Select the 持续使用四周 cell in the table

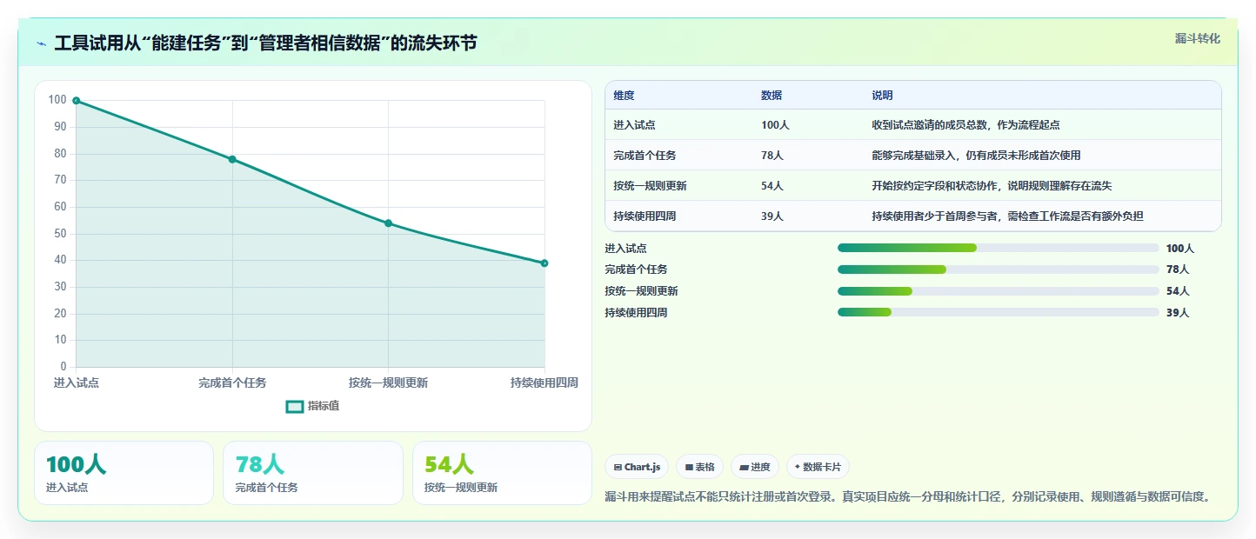645,216
